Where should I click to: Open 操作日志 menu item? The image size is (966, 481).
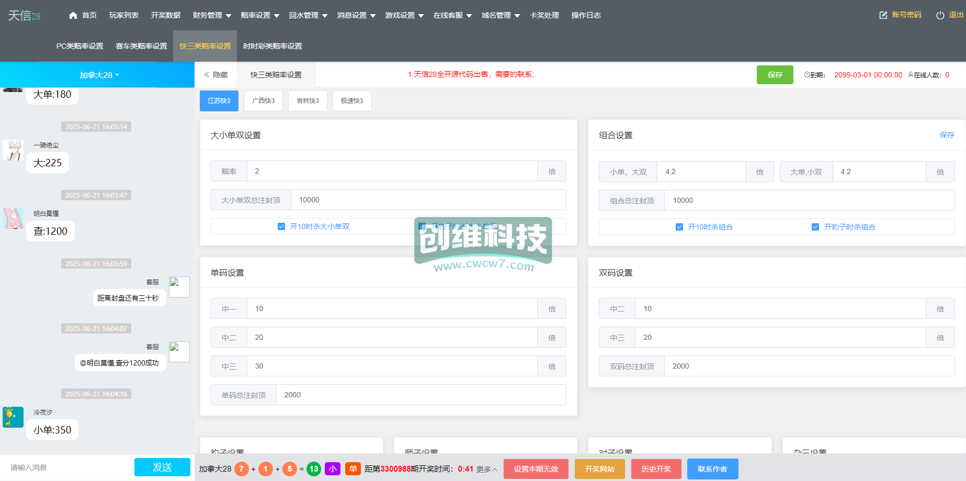pos(586,15)
